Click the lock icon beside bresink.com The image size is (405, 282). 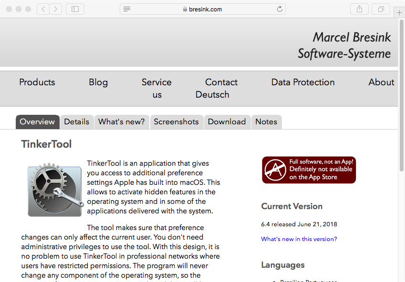pyautogui.click(x=185, y=9)
